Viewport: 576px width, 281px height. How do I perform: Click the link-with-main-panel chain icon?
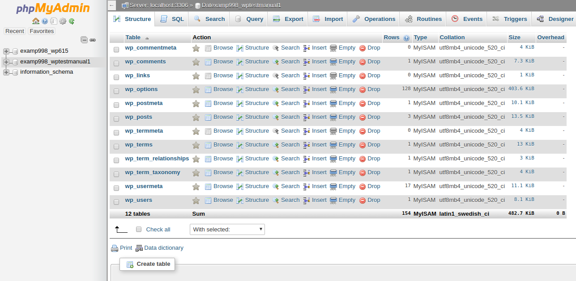pyautogui.click(x=93, y=40)
